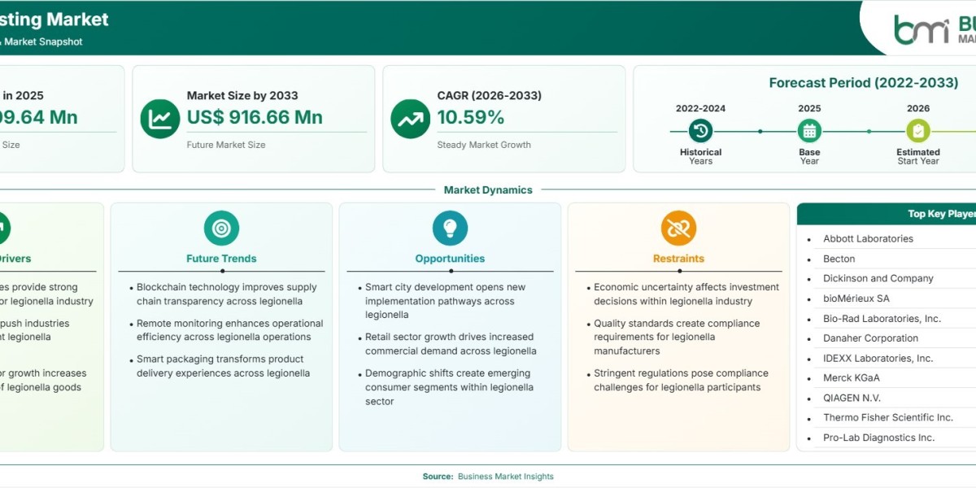The height and width of the screenshot is (488, 976).
Task: Select Thermo Fisher Scientific Inc. entry
Action: 888,417
